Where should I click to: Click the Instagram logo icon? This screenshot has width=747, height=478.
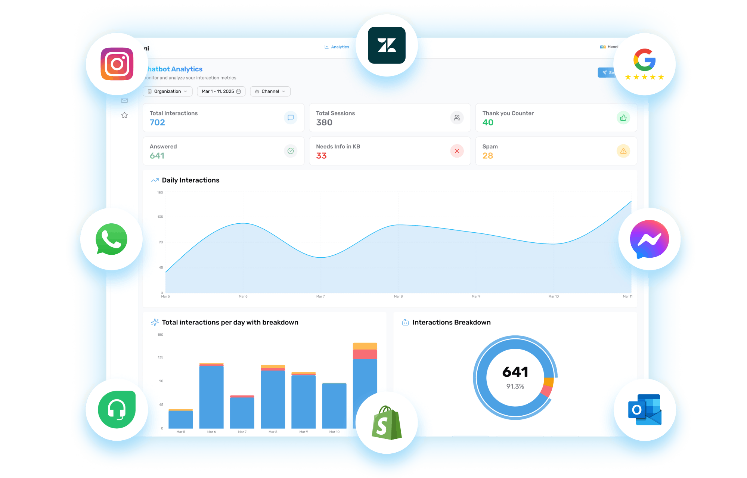117,64
